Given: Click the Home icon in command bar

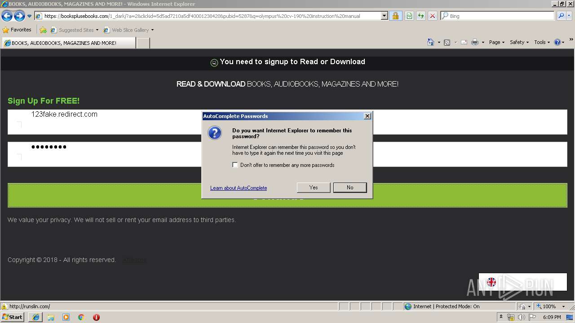Looking at the screenshot, I should coord(431,42).
